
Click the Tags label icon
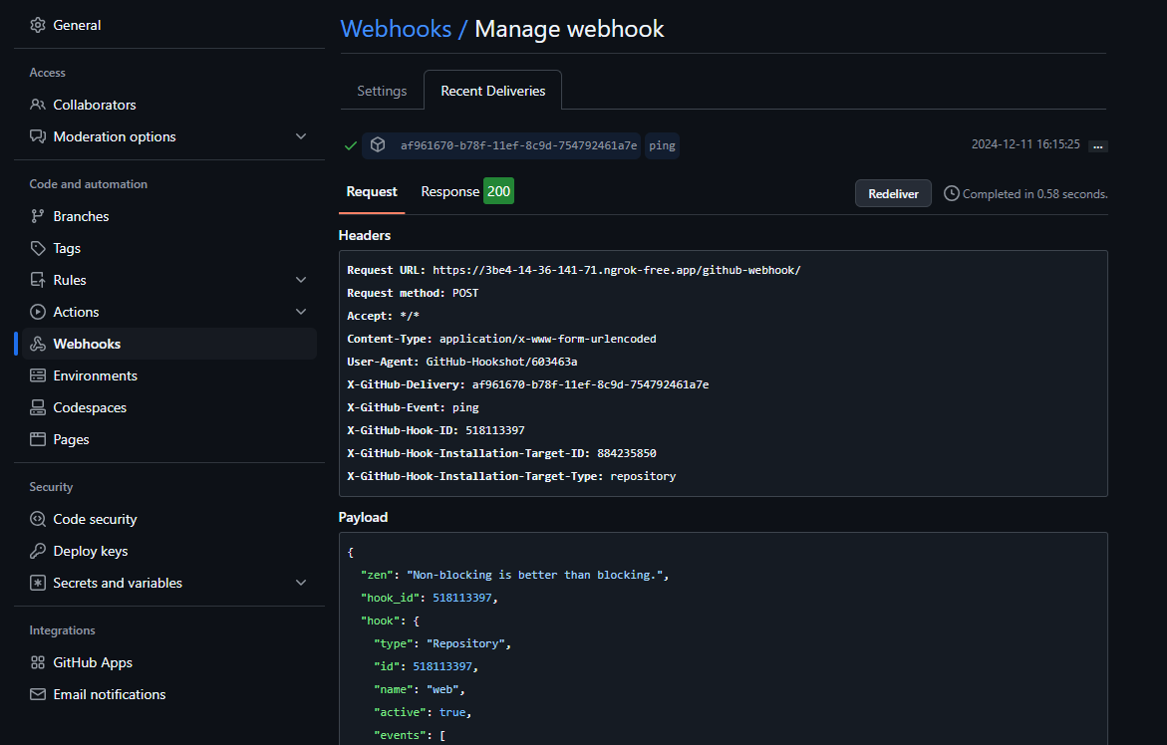coord(37,248)
